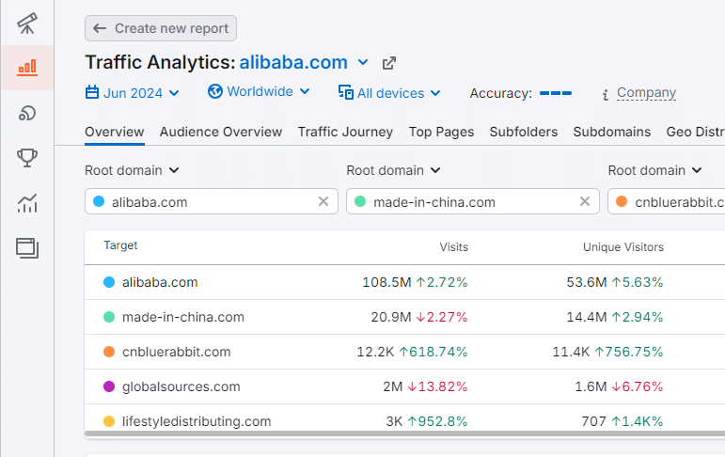
Task: Remove alibaba.com from the domain field
Action: pos(323,201)
